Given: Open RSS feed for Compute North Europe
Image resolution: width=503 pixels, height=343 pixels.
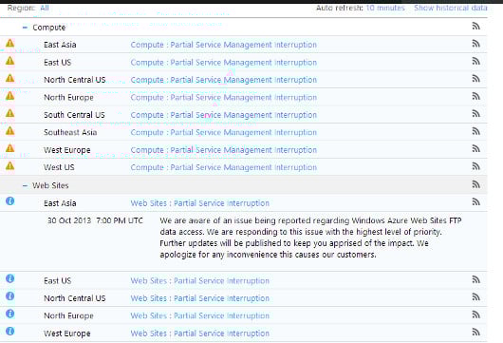Looking at the screenshot, I should click(476, 96).
